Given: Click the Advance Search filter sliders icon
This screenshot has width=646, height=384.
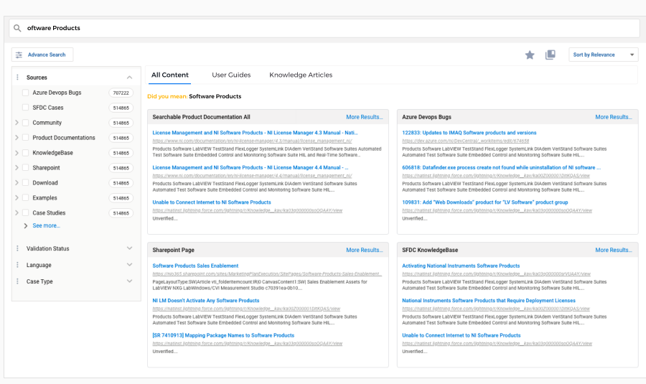Looking at the screenshot, I should tap(19, 55).
